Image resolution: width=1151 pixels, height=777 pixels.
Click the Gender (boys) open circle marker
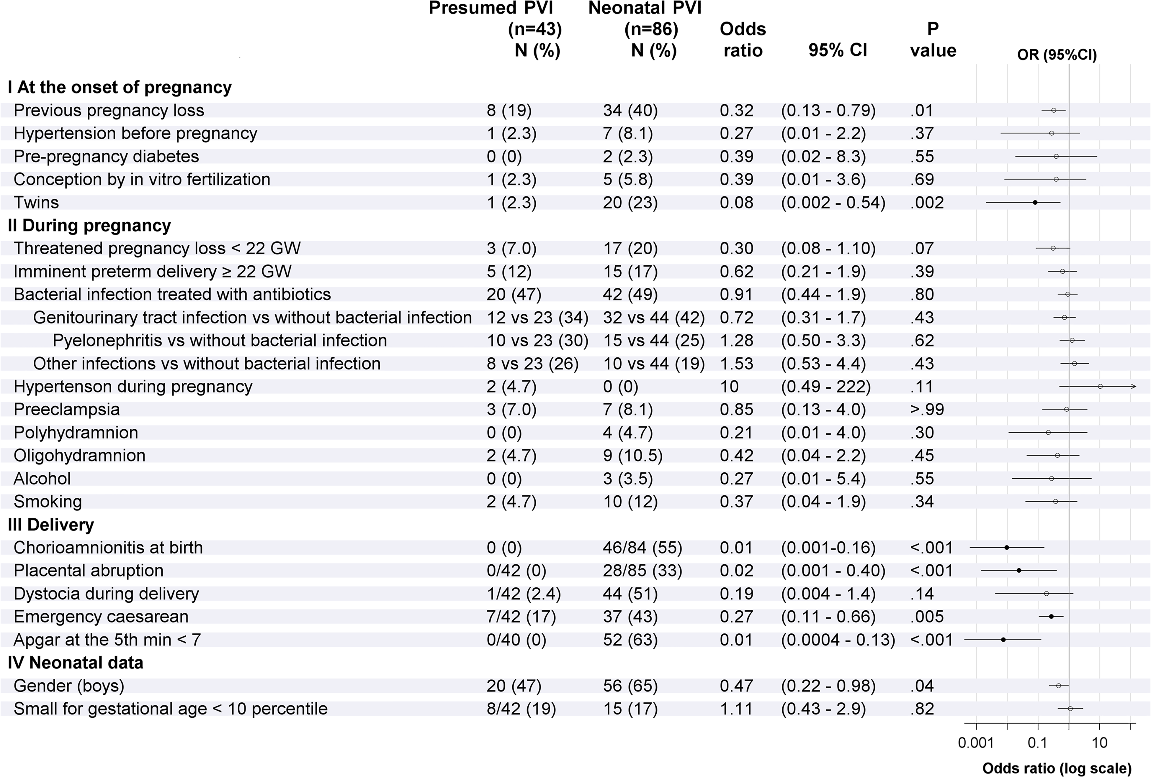(x=1059, y=686)
